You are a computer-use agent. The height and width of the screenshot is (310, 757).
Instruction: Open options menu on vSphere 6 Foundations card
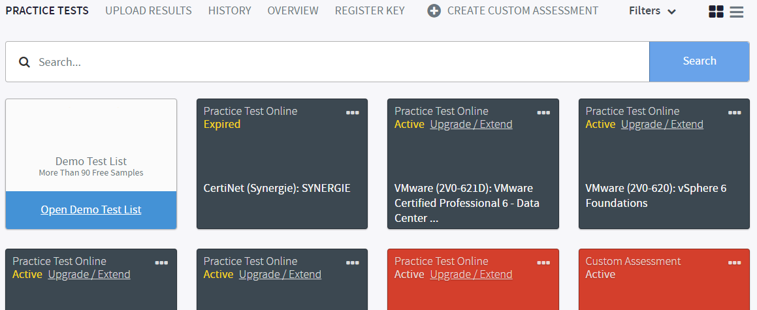coord(735,112)
